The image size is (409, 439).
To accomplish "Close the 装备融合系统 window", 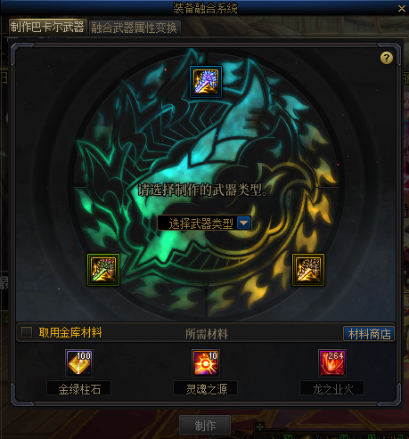I will point(402,9).
